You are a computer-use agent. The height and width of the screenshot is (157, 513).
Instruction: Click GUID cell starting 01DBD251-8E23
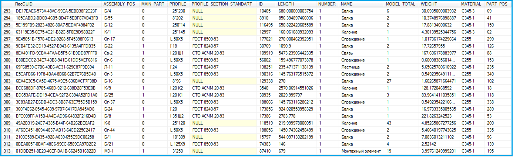pos(58,151)
